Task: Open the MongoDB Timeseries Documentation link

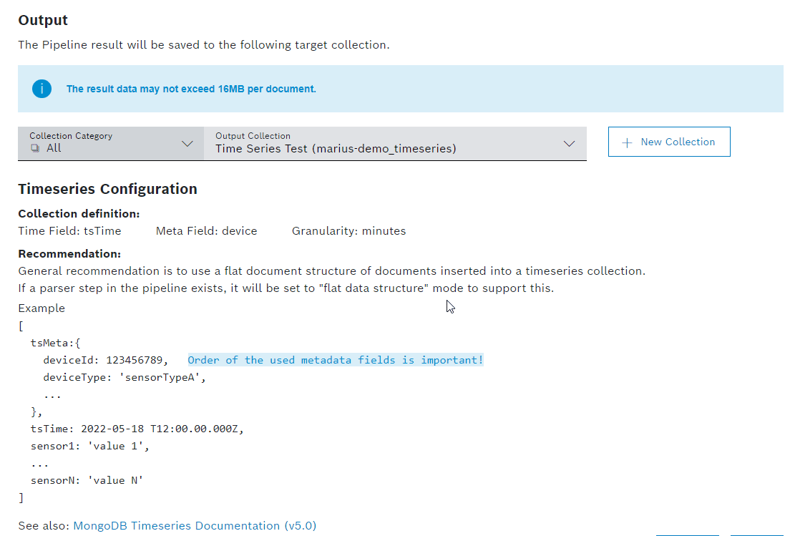Action: (x=195, y=526)
